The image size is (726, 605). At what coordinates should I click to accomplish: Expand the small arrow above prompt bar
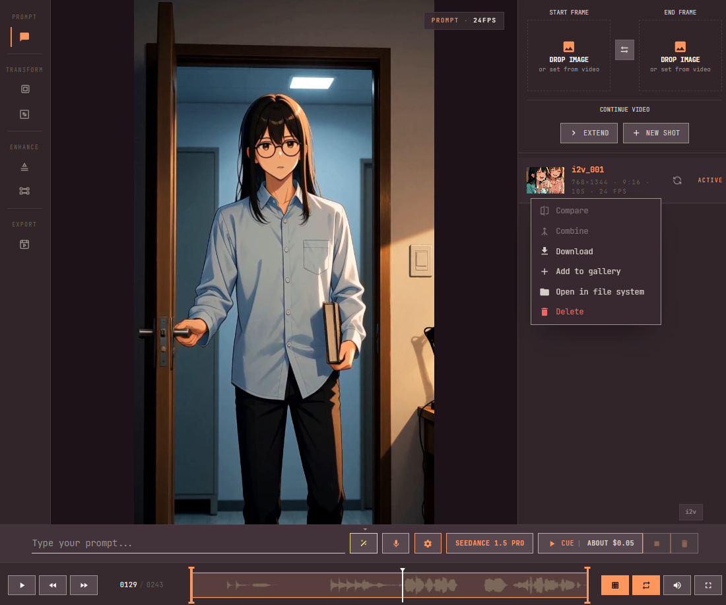(365, 529)
